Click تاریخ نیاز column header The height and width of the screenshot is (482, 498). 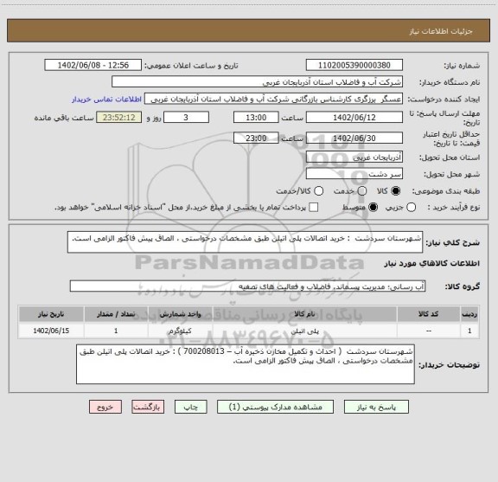[x=51, y=314]
